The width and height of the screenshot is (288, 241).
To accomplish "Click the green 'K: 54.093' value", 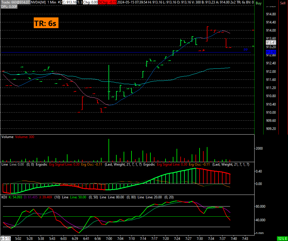I will point(15,197).
